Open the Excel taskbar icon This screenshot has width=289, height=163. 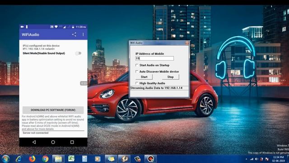tap(71, 159)
